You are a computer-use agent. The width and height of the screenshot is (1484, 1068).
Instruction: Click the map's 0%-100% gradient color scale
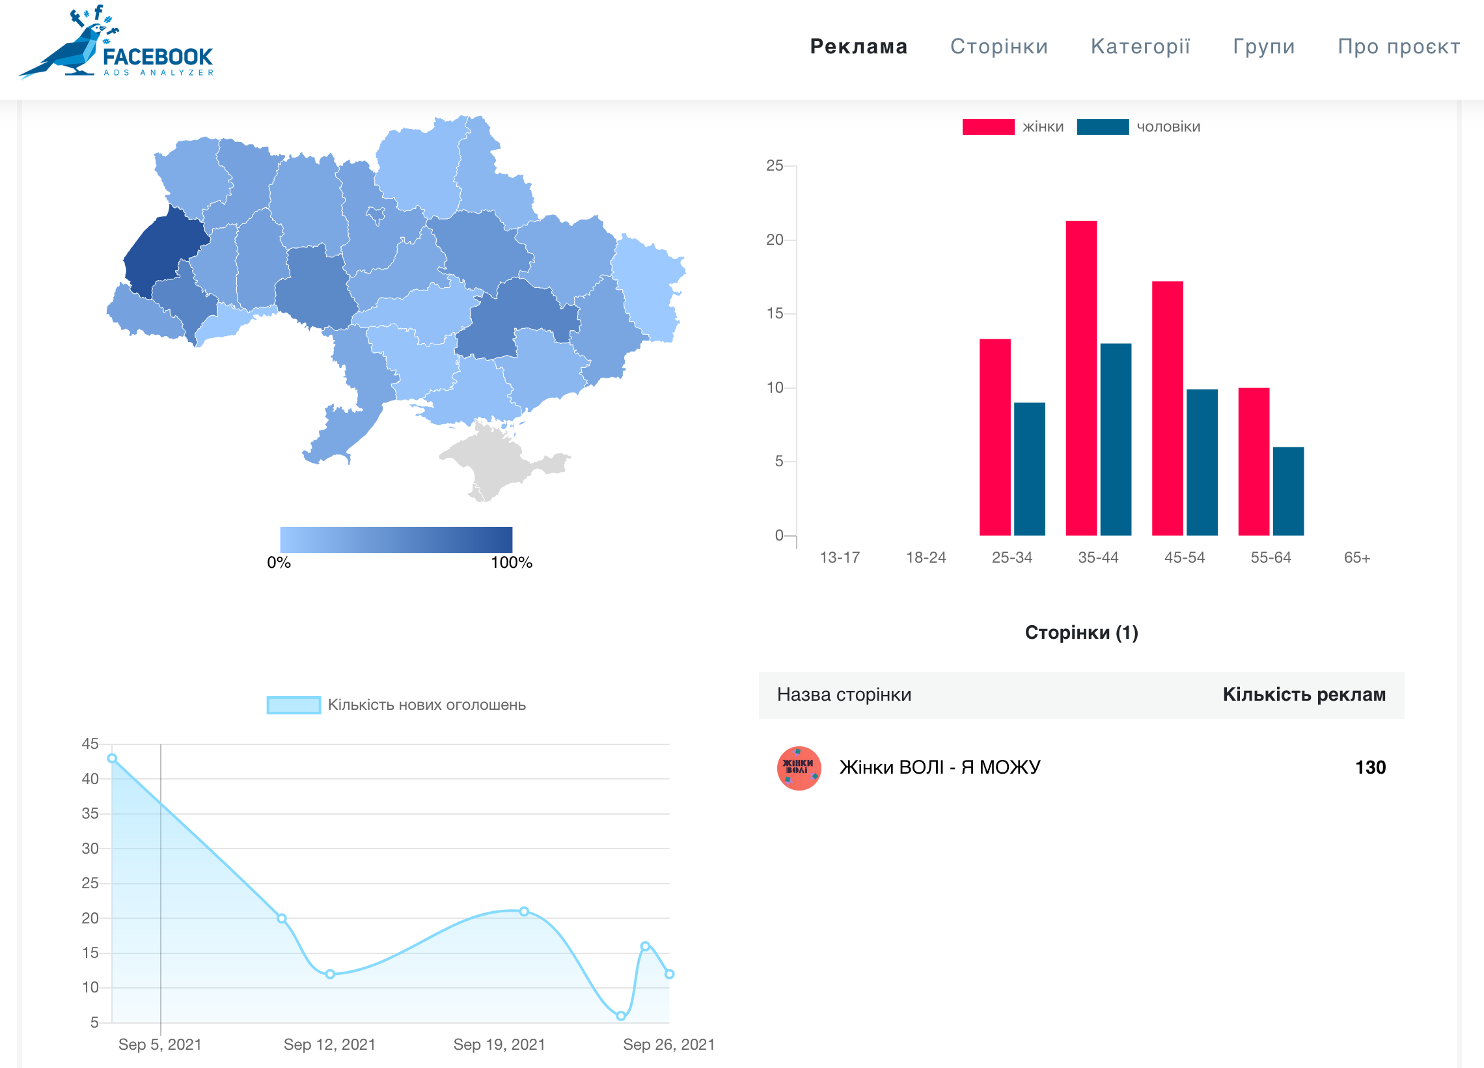[396, 539]
